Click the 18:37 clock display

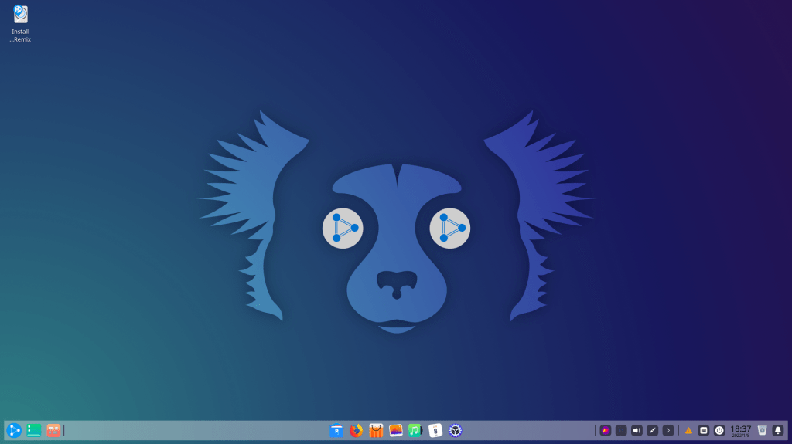[741, 430]
